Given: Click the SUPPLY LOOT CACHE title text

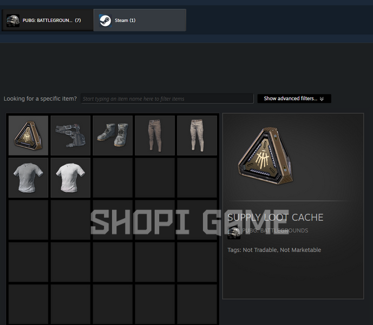Looking at the screenshot, I should point(275,217).
